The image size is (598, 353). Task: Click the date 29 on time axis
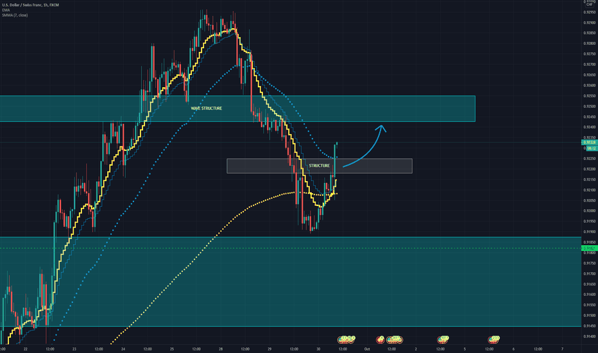pos(269,349)
